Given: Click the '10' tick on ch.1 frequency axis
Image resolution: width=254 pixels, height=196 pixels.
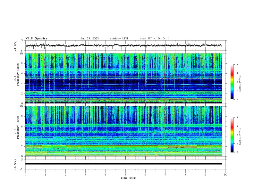Looking at the screenshot, I should pyautogui.click(x=22, y=53).
